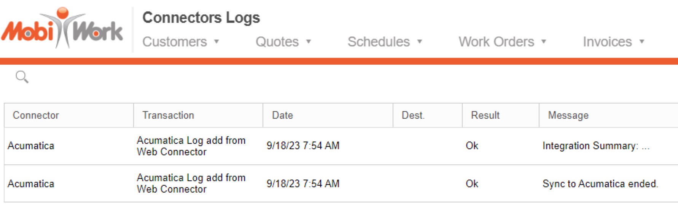678x207 pixels.
Task: Click the MobiWork logo
Action: [62, 29]
